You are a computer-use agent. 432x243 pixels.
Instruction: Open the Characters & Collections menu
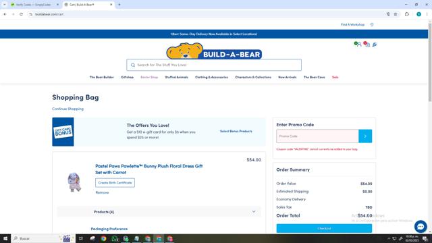pos(253,77)
